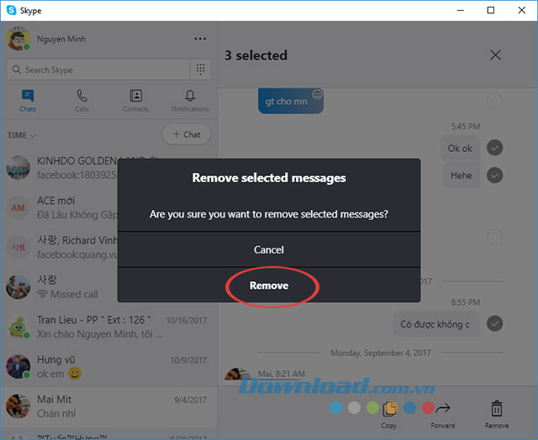The image size is (538, 440).
Task: React to 'gt cho mn' with emoji icon
Action: [x=317, y=94]
